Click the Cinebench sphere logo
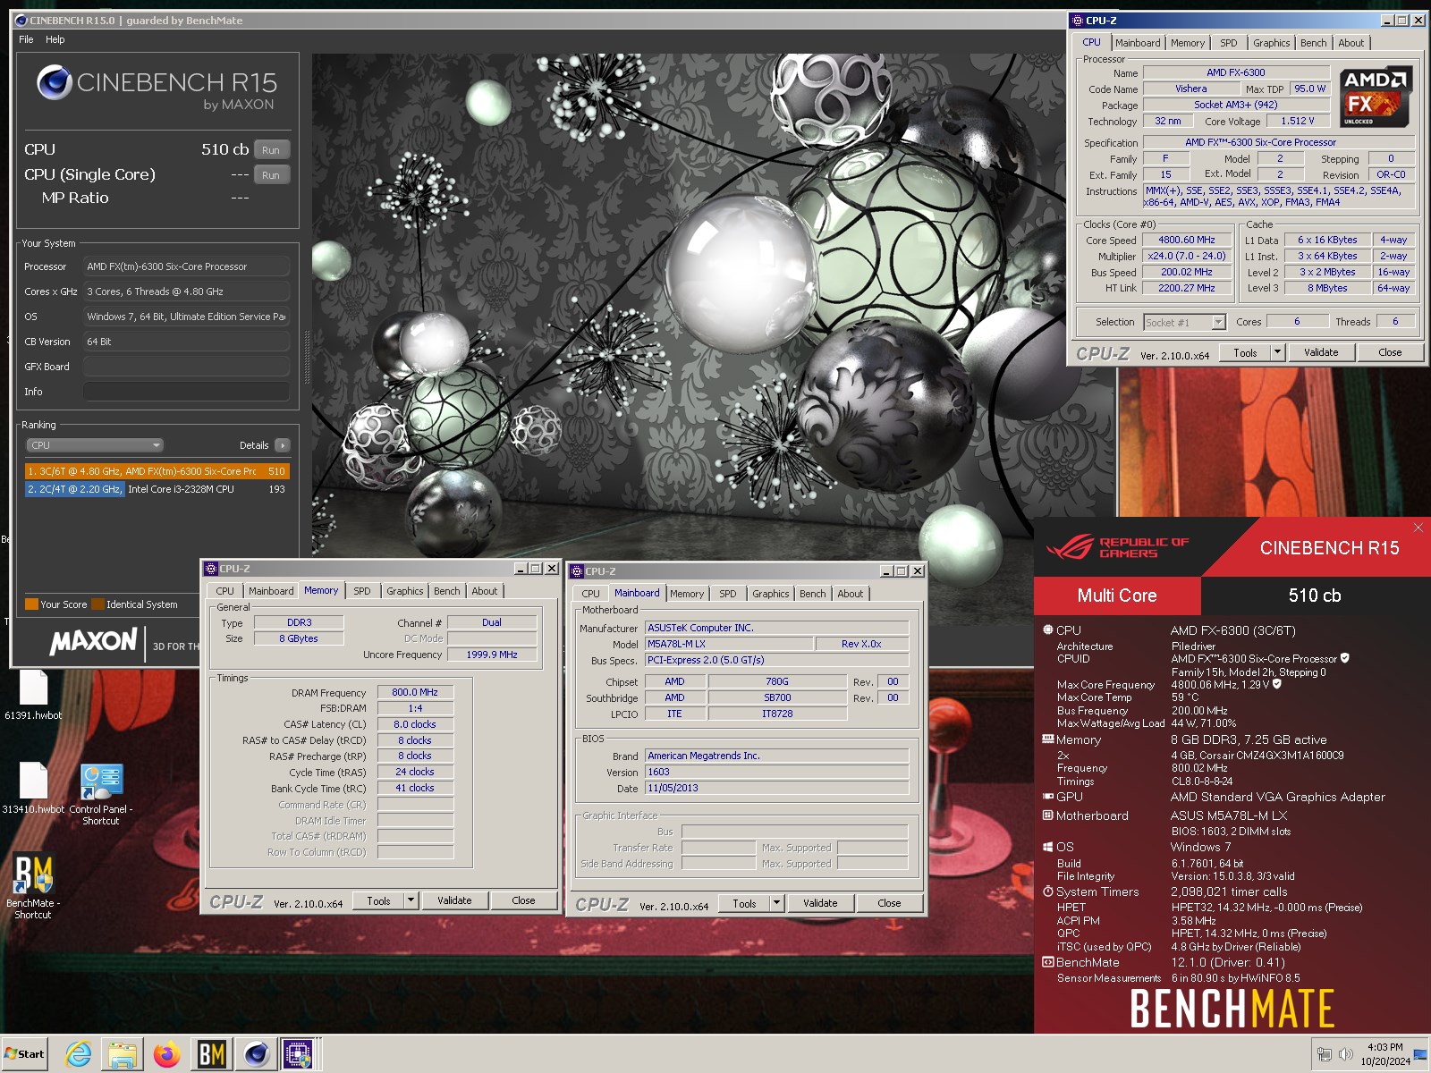Viewport: 1431px width, 1073px height. click(54, 82)
